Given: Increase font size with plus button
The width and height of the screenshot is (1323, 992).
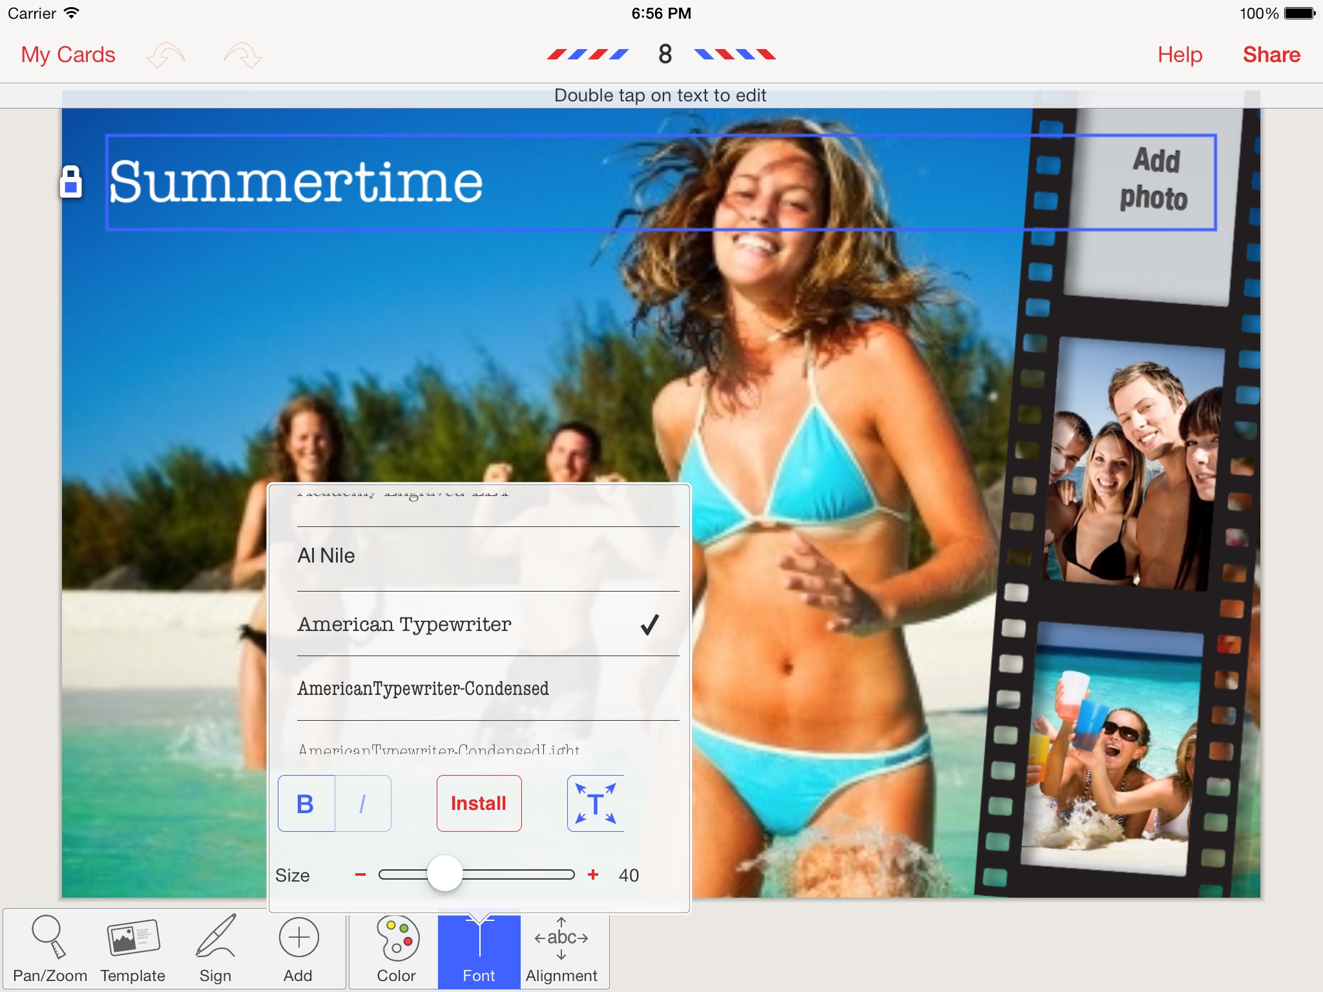Looking at the screenshot, I should coord(593,874).
